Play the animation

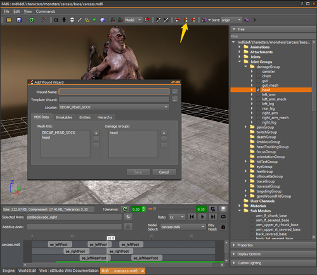coord(202,217)
